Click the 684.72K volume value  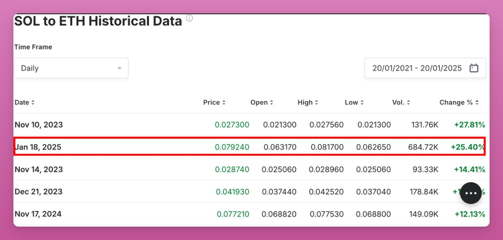(423, 147)
